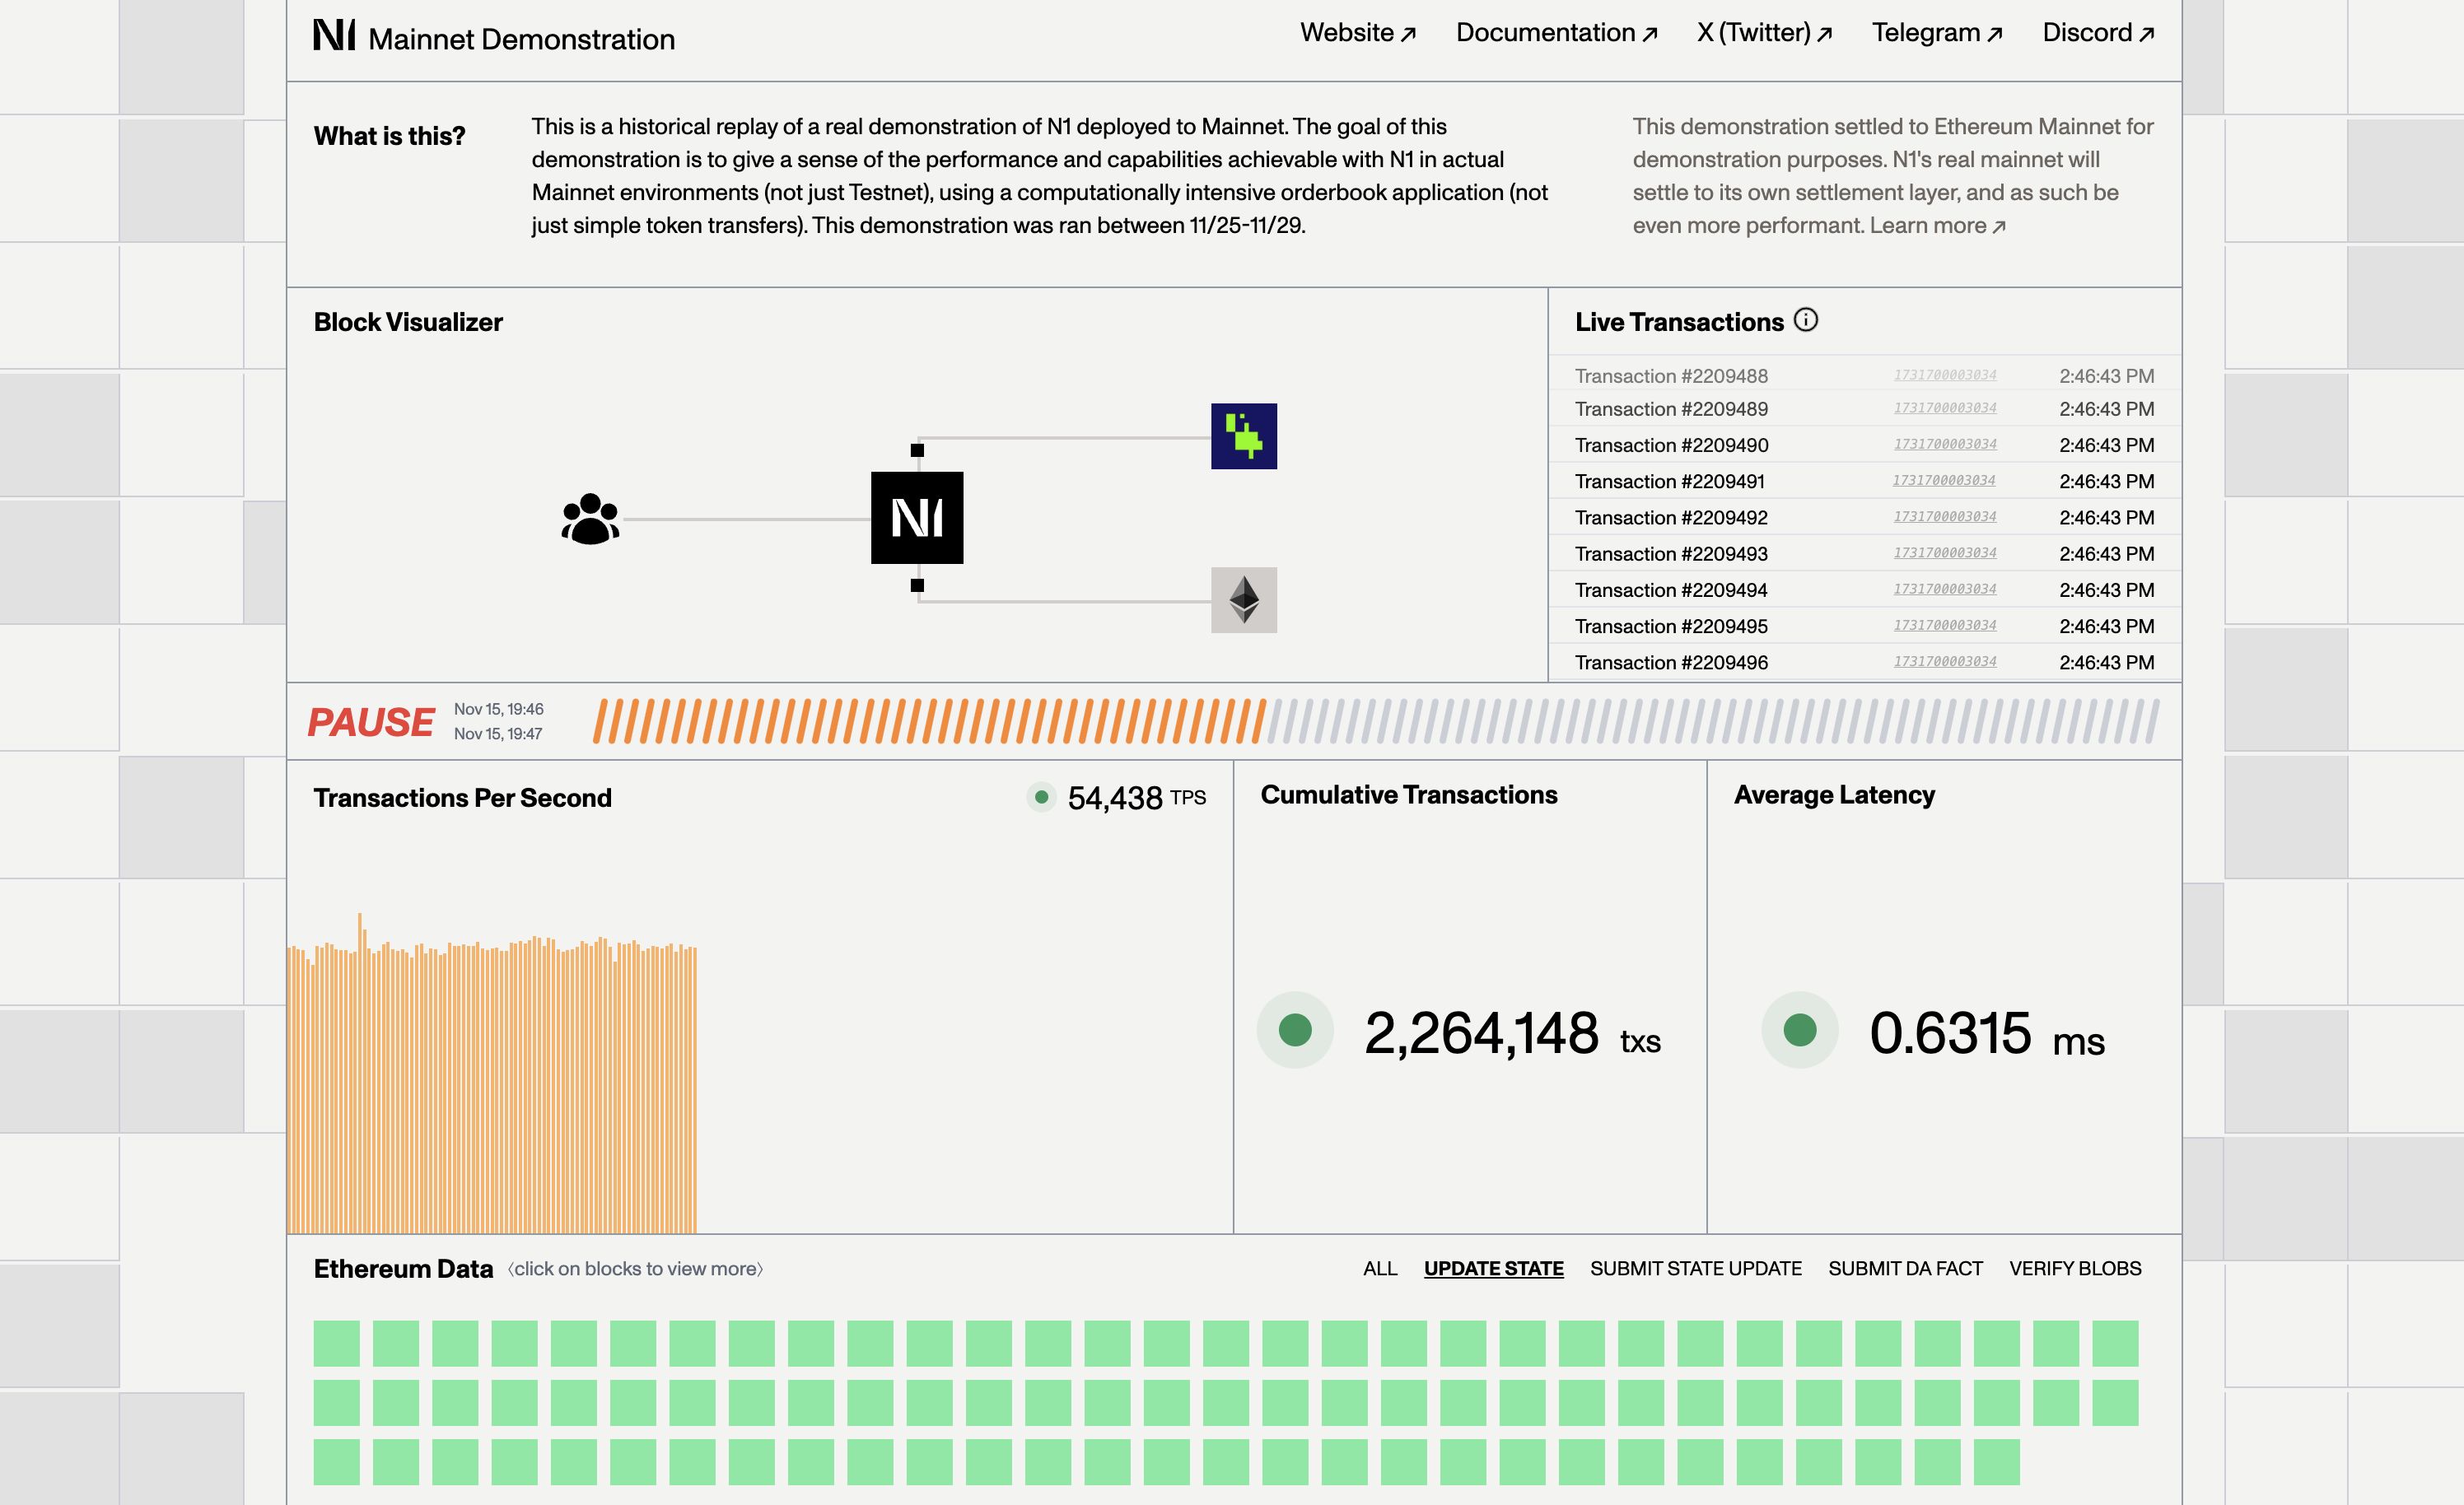Click the green dot beside Average Latency value
The image size is (2464, 1505).
pos(1800,1030)
